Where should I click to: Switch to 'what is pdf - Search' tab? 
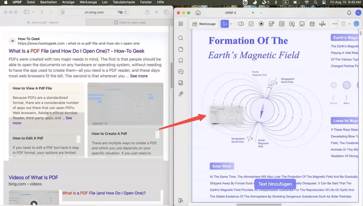click(x=43, y=22)
